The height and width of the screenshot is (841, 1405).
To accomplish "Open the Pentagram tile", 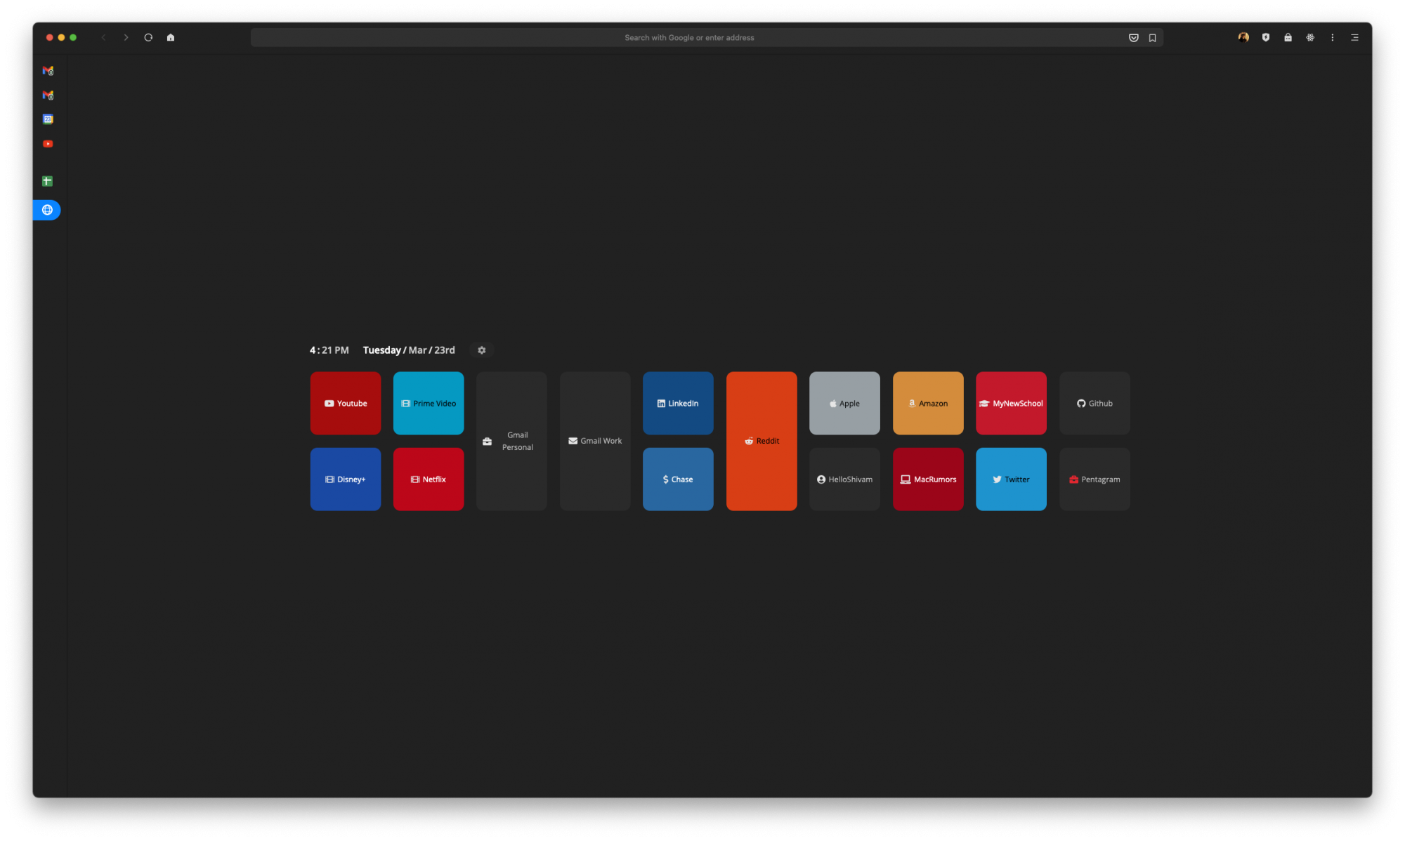I will [x=1094, y=479].
